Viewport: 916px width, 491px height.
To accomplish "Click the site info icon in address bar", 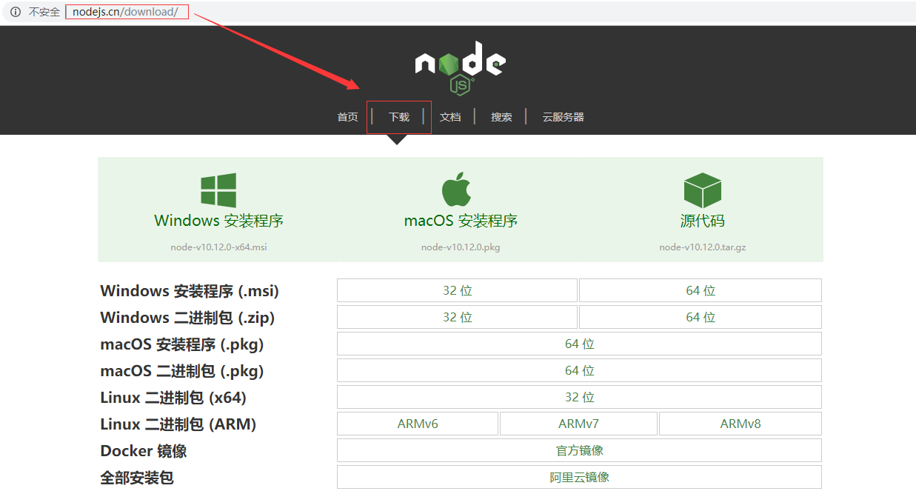I will (x=15, y=12).
